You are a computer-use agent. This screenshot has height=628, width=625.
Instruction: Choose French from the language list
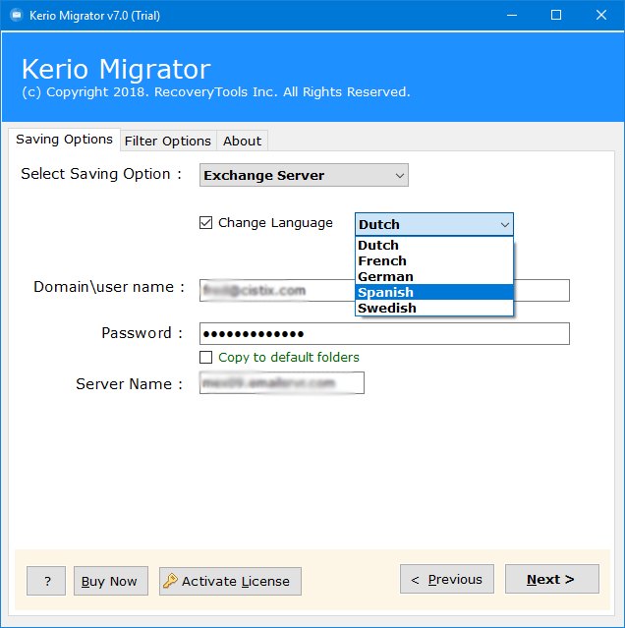pos(434,260)
